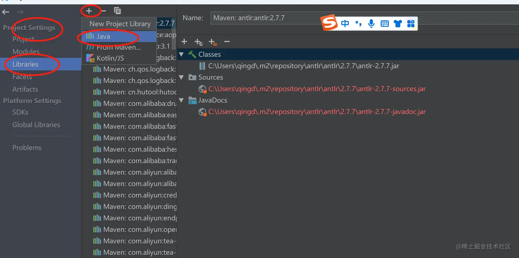Toggle the Sogou punctuation mode
Image resolution: width=519 pixels, height=258 pixels.
point(358,23)
